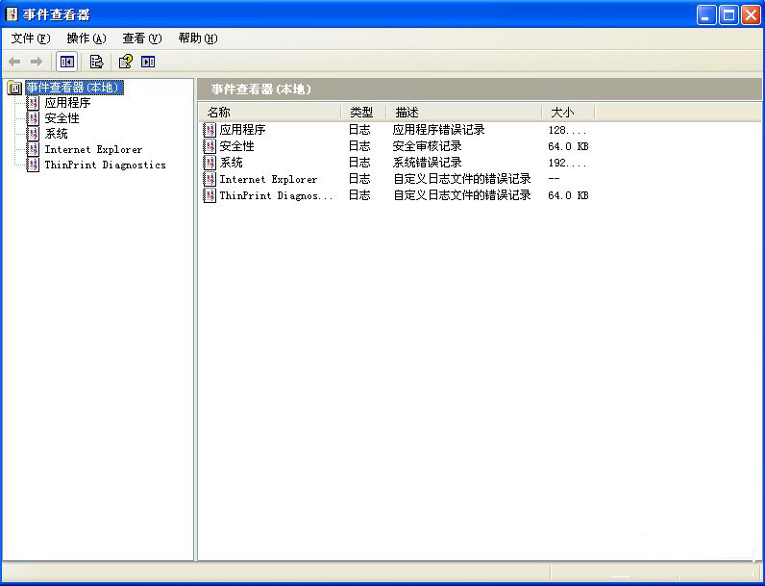
Task: Click the 系统 log icon in tree
Action: (33, 134)
